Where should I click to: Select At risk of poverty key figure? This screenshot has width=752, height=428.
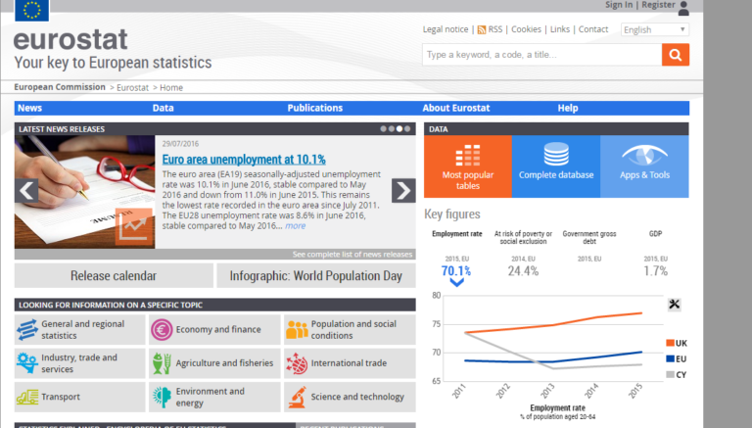(x=523, y=238)
